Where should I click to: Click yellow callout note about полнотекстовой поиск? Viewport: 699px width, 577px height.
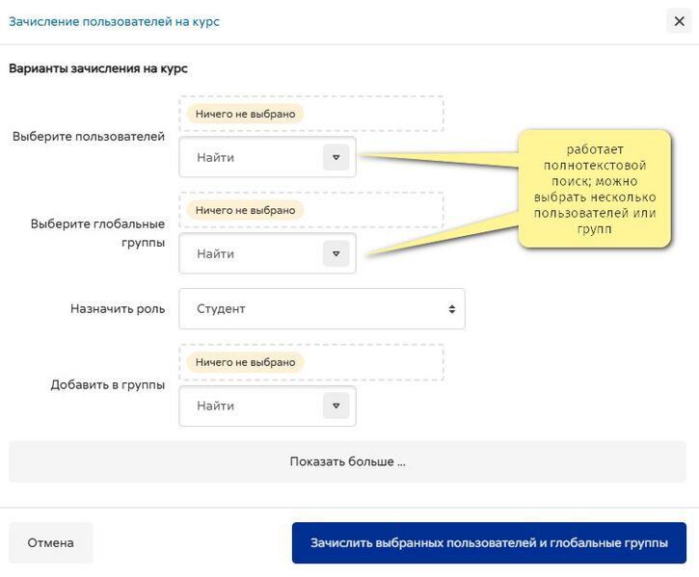point(594,189)
